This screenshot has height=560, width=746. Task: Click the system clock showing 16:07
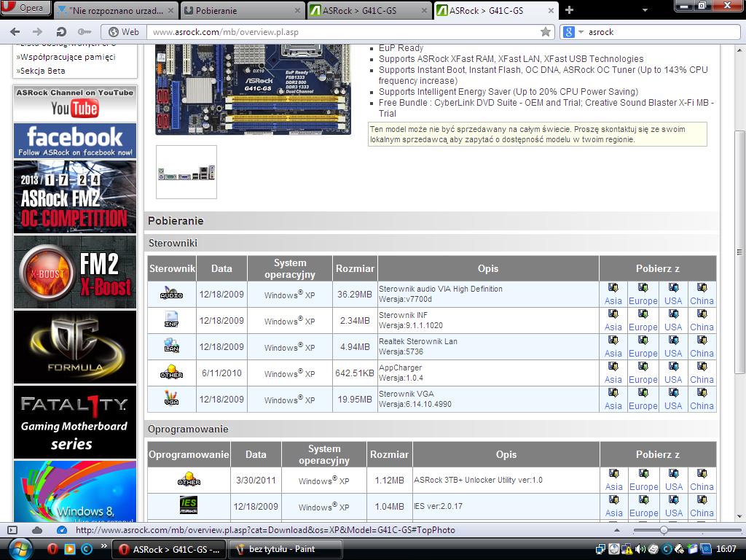click(726, 549)
